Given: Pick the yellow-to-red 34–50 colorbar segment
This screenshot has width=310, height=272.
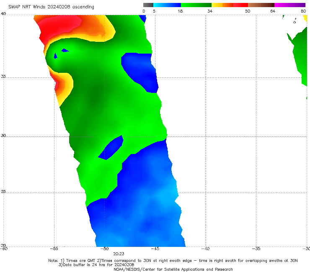Looking at the screenshot, I should point(230,5).
